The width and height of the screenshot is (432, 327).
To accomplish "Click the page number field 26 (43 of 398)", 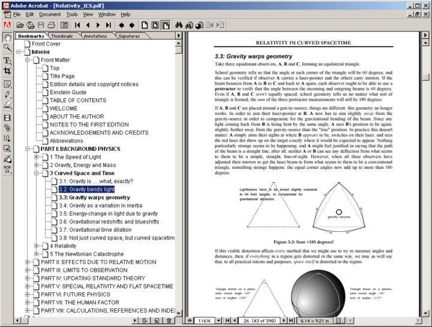I will [260, 320].
